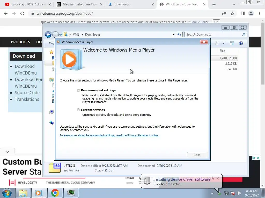
Task: Show hidden tray icons arrow
Action: click(212, 193)
